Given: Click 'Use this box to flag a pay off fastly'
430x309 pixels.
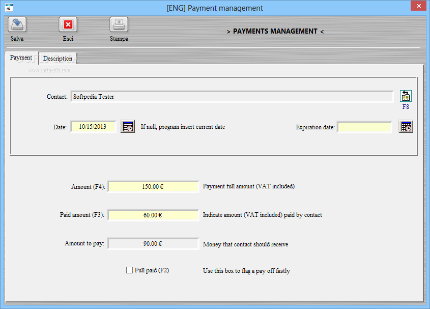Looking at the screenshot, I should 246,271.
